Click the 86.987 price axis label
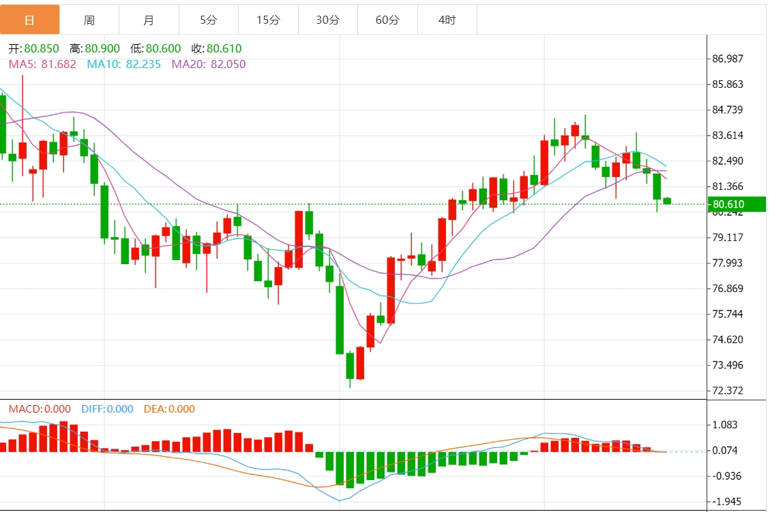The width and height of the screenshot is (770, 512). click(x=728, y=59)
